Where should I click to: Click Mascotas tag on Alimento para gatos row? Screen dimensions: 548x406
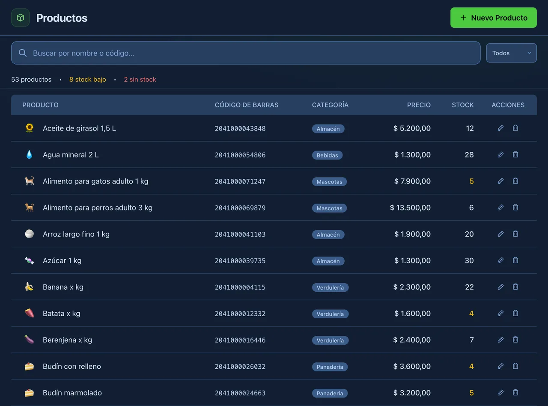(329, 182)
